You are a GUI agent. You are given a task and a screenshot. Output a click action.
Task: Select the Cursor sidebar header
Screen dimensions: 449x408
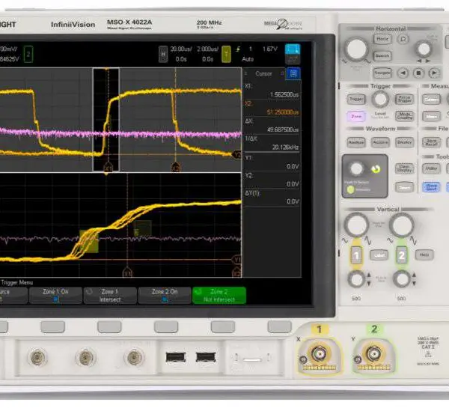263,73
